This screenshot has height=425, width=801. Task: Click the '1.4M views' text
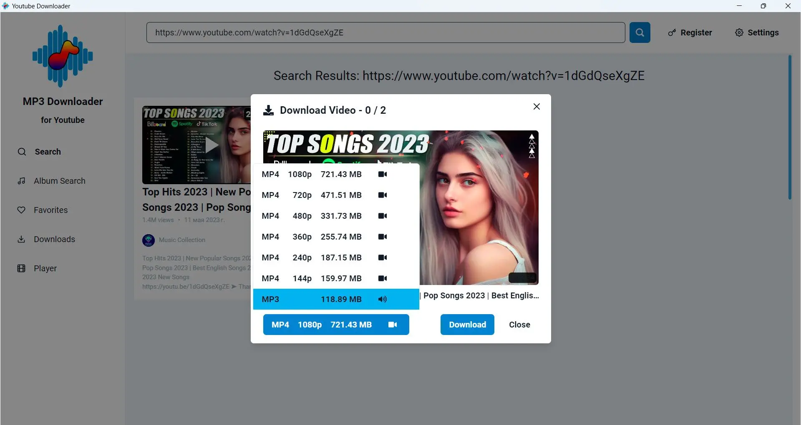[158, 220]
